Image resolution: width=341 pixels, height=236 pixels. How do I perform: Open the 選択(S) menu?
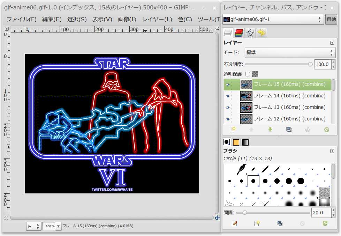(x=77, y=20)
